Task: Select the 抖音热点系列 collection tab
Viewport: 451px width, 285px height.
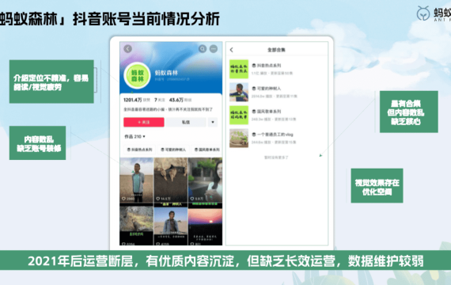Action: [x=139, y=150]
